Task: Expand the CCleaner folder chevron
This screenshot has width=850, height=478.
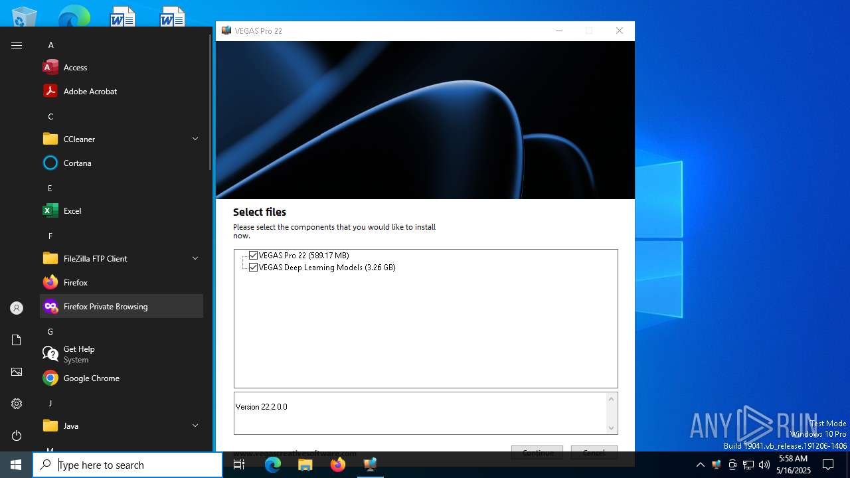Action: click(195, 139)
